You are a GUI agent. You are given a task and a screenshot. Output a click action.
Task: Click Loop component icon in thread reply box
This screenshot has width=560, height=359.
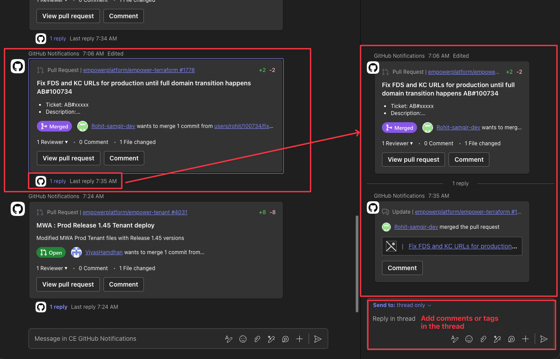pyautogui.click(x=512, y=339)
